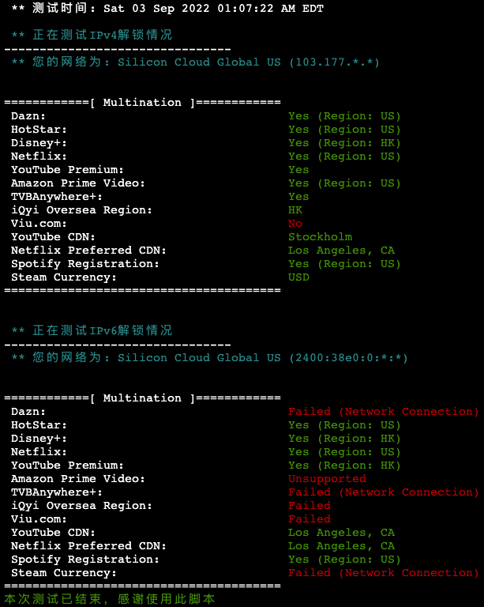Click the IPv6 Dazn Failed Network Connection text
Viewport: 484px width, 607px height.
click(384, 412)
